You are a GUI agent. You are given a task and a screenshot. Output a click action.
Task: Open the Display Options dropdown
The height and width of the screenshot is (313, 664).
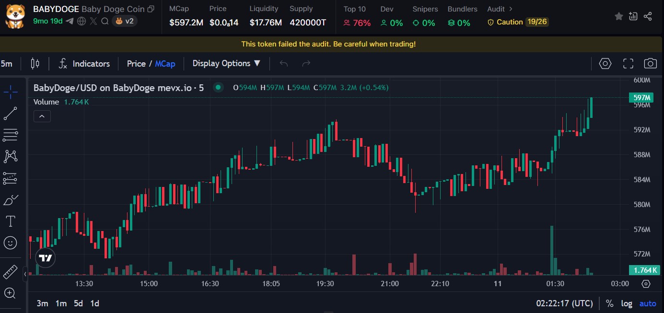226,63
